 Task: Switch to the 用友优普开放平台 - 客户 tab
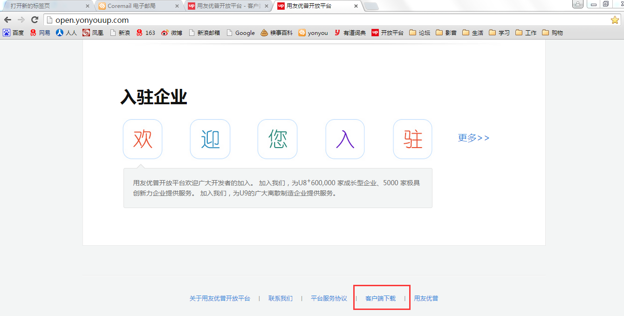pyautogui.click(x=227, y=6)
